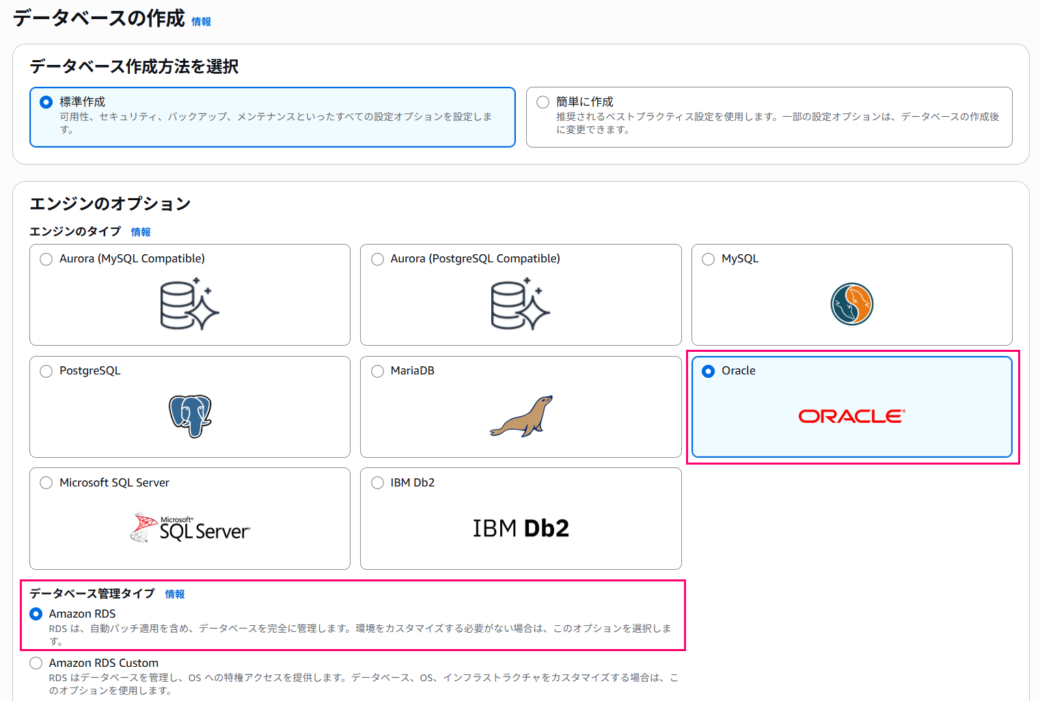The height and width of the screenshot is (701, 1040).
Task: Open 情報 link next to エンジンのタイプ
Action: [x=141, y=232]
